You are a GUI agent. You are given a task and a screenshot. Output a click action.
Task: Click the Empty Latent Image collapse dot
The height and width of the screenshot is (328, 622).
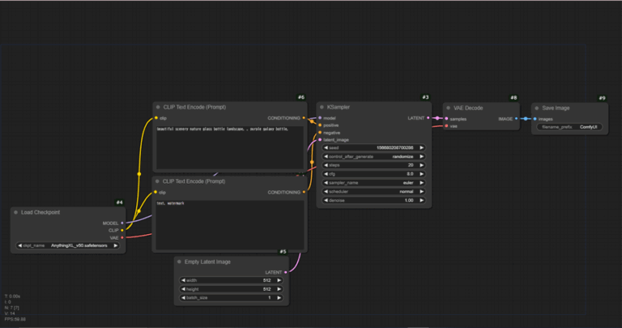tap(180, 262)
